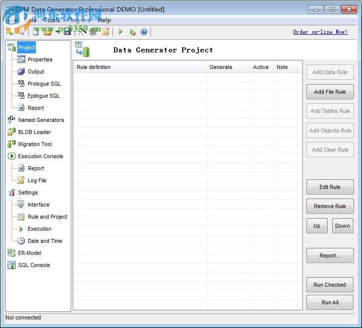Open Report under Execution Console
Image resolution: width=362 pixels, height=328 pixels.
[x=36, y=168]
